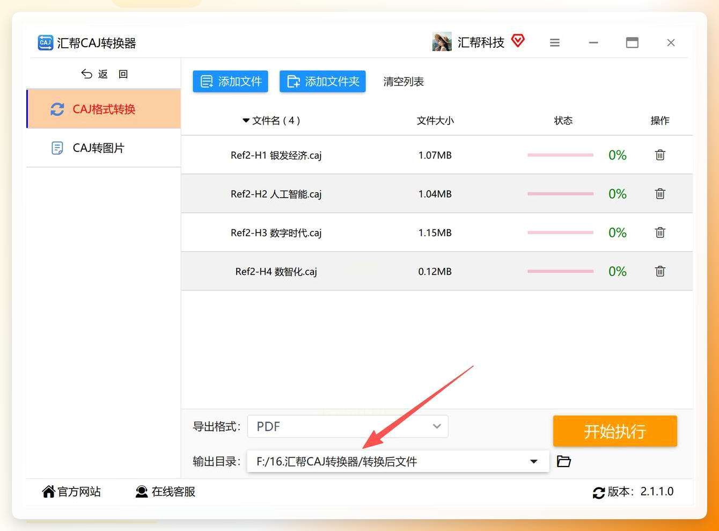
Task: Delete Ref2-H2 人工智能.caj with trash icon
Action: coord(660,194)
